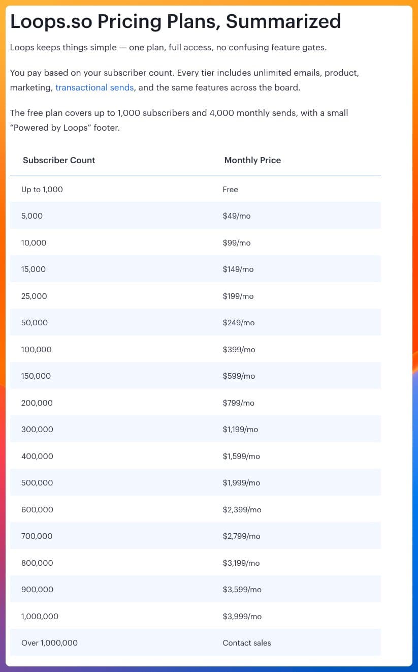Viewport: 418px width, 672px height.
Task: Click the Contact sales cell
Action: click(x=247, y=643)
